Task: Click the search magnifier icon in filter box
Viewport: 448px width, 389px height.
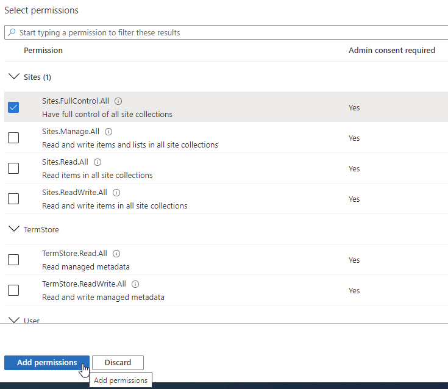Action: click(12, 32)
